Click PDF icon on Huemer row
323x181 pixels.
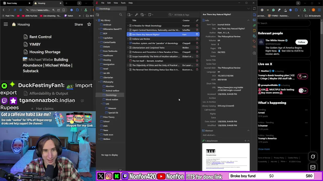click(197, 26)
